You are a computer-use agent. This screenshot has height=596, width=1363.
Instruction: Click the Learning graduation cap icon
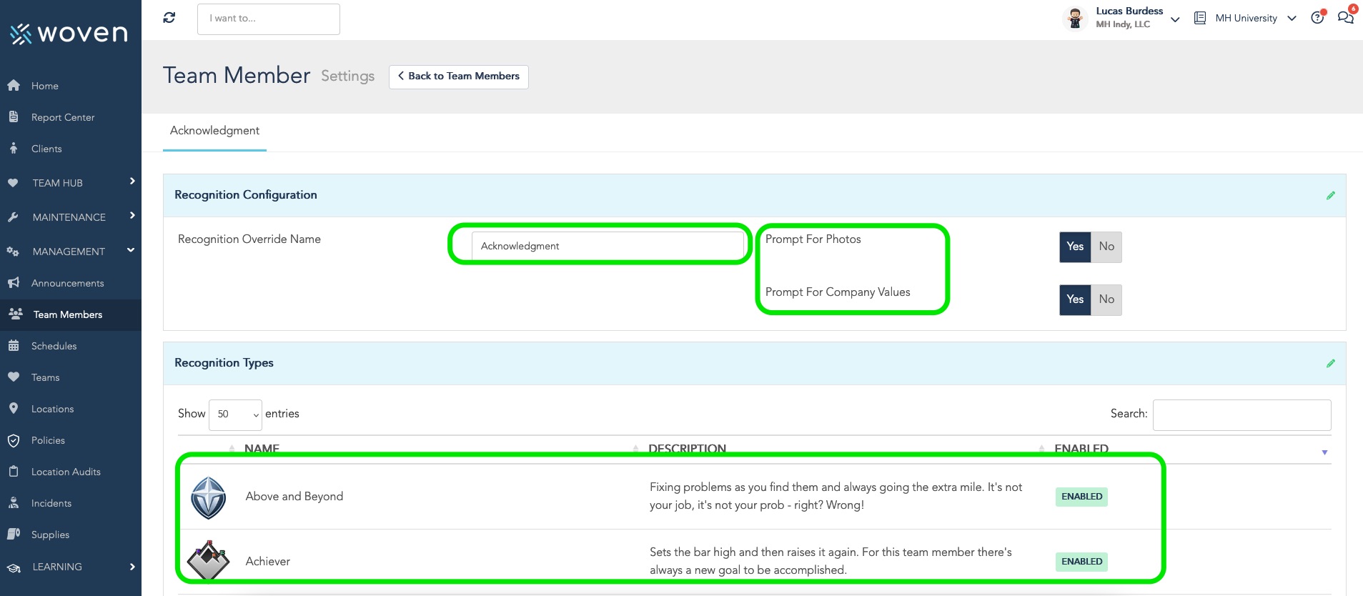(x=13, y=567)
